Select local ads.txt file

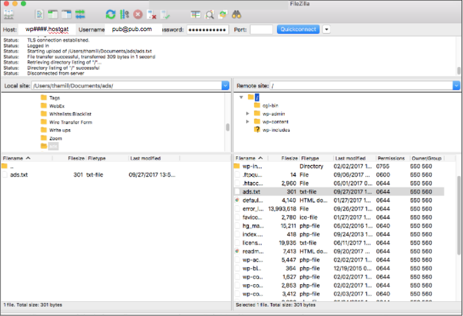(20, 174)
